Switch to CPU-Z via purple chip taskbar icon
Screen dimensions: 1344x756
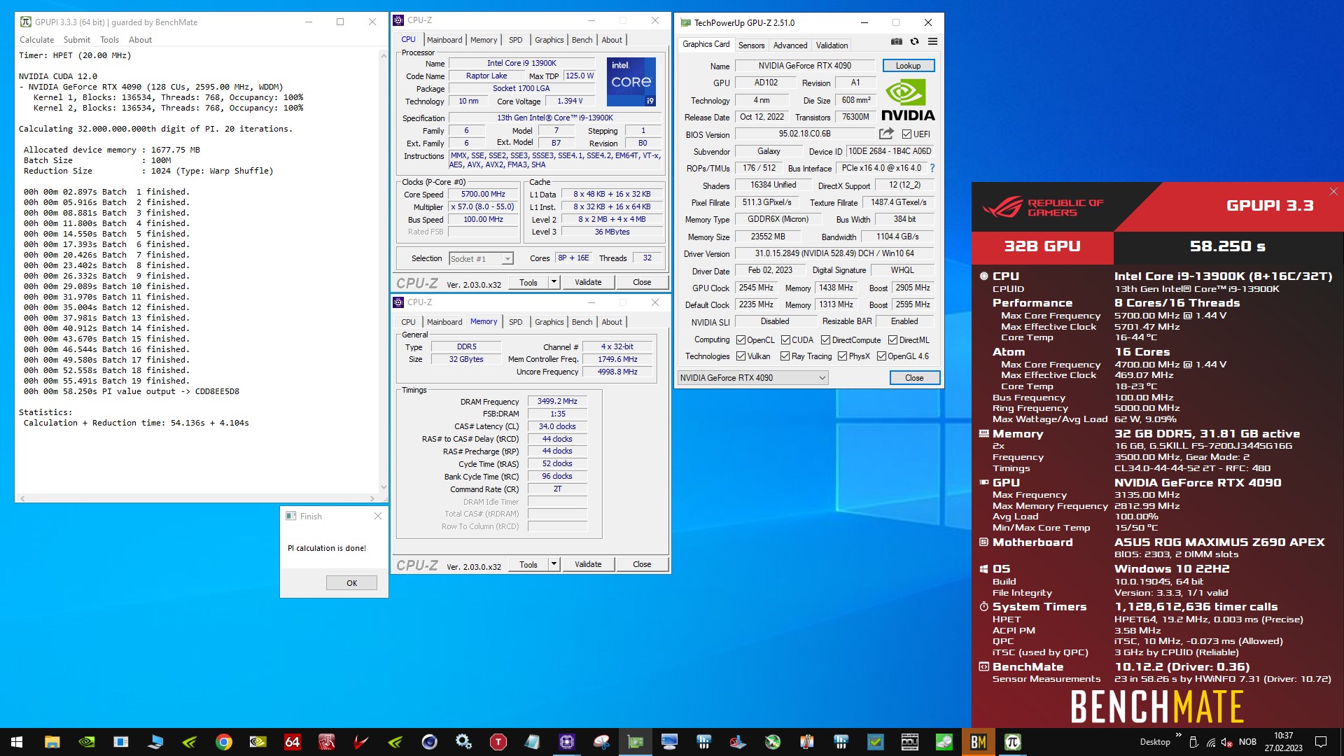coord(567,742)
